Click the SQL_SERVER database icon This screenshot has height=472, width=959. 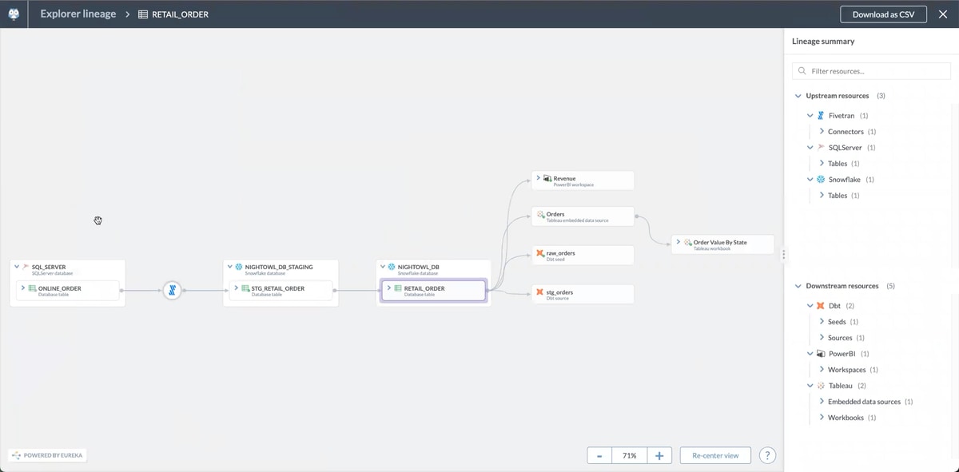coord(26,267)
